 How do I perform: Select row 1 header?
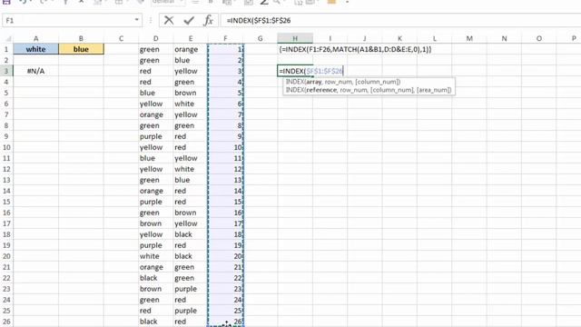[x=6, y=49]
